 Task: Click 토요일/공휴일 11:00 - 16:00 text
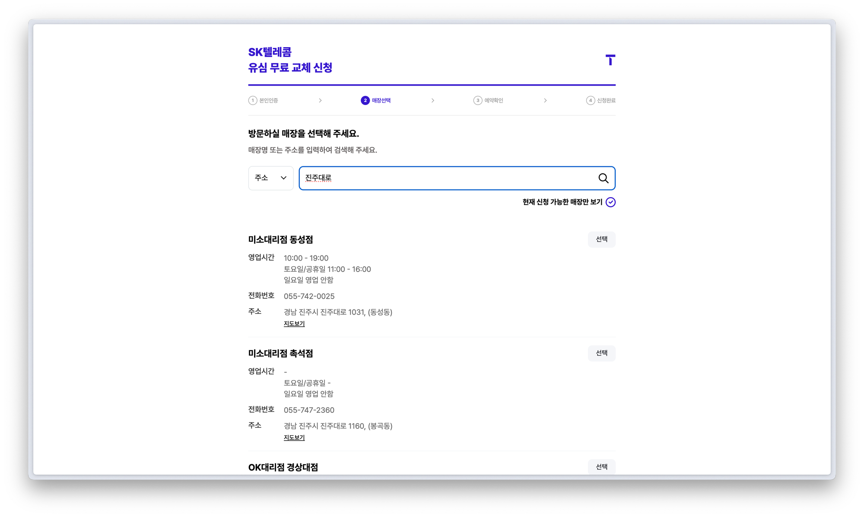coord(327,269)
